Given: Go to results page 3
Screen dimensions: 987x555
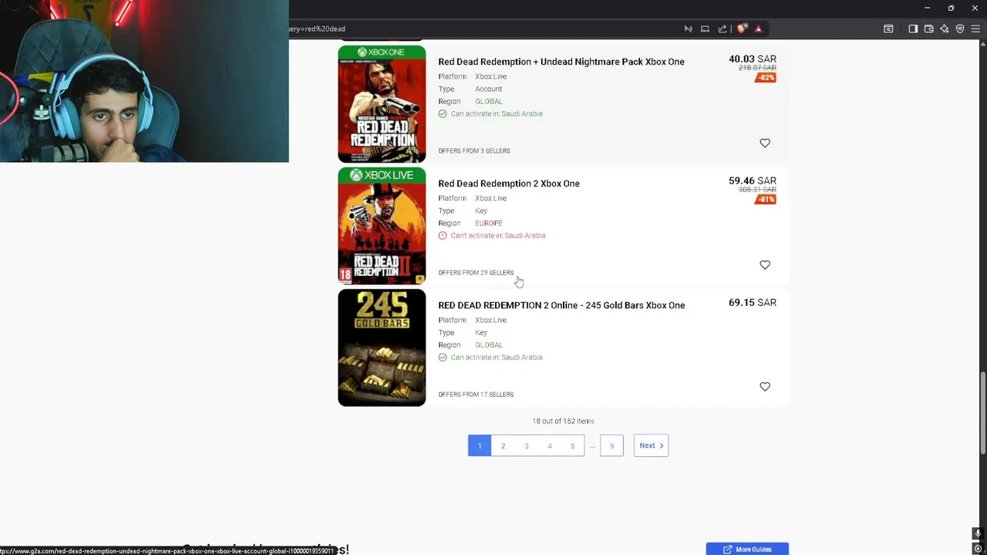Looking at the screenshot, I should pos(527,446).
